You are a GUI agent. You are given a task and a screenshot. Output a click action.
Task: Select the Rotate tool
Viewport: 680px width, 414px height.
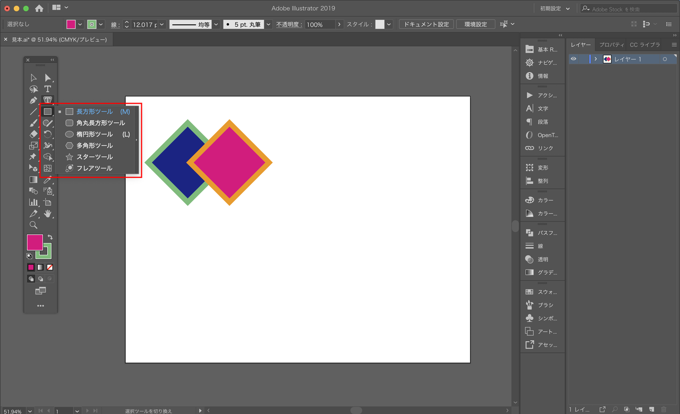(48, 134)
